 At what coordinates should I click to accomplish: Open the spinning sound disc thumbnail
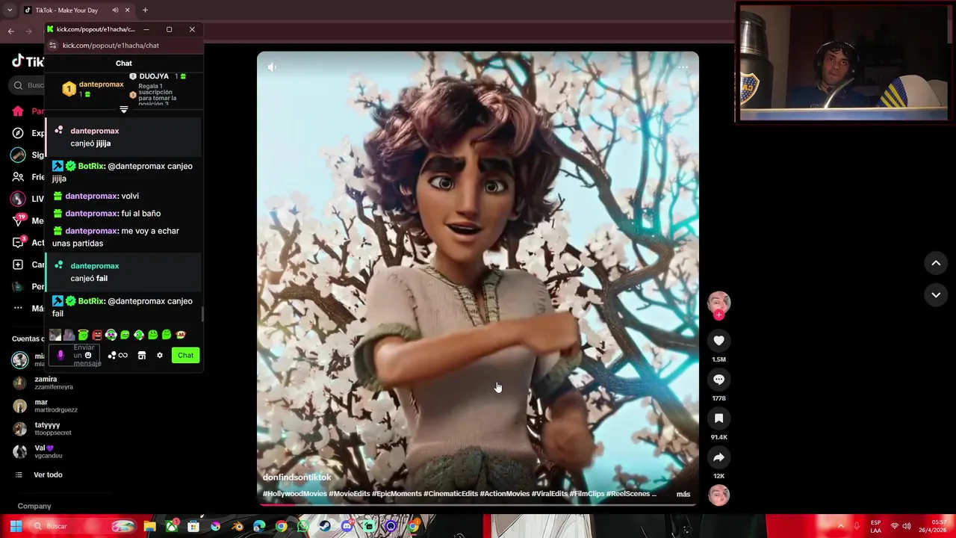tap(718, 495)
